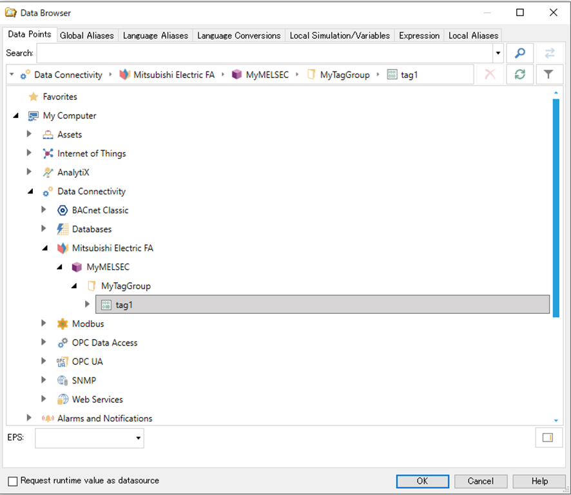Click the AnalytiX icon

coord(48,172)
